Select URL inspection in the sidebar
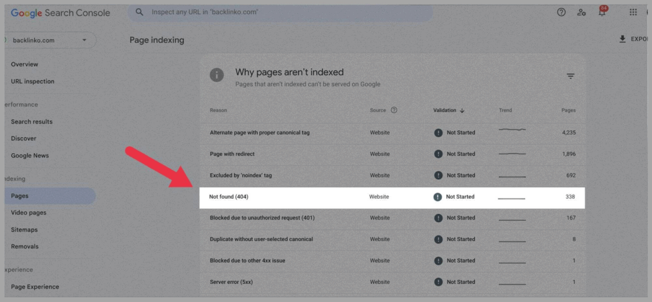This screenshot has width=652, height=302. click(x=32, y=81)
